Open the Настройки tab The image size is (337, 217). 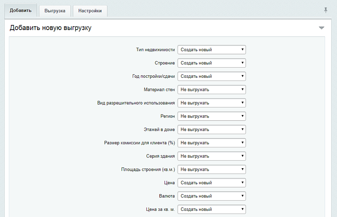[90, 11]
